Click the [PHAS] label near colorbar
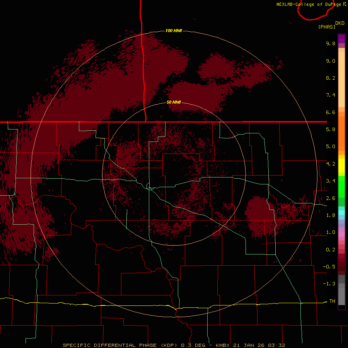Image resolution: width=348 pixels, height=348 pixels. click(x=327, y=27)
